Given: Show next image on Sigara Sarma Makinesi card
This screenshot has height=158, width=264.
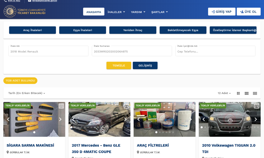Looking at the screenshot, I should click(x=60, y=119).
